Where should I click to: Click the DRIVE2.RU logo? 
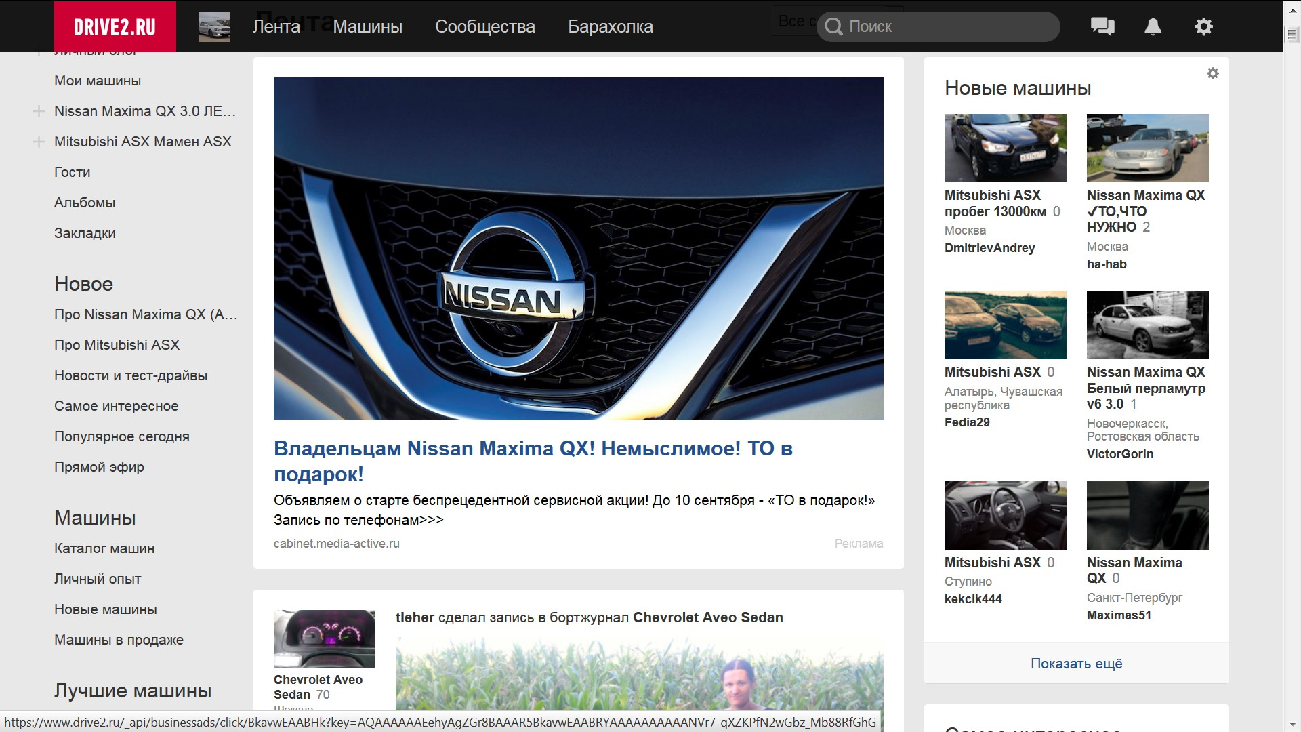coord(115,26)
